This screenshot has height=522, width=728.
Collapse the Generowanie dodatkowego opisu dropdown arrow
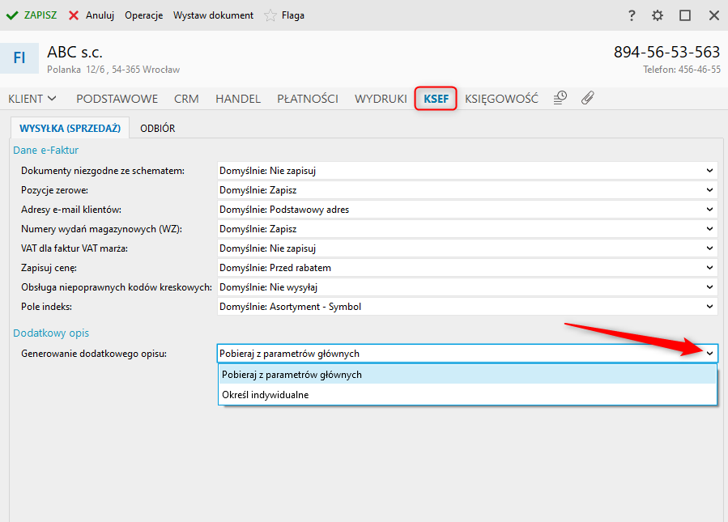(x=709, y=354)
